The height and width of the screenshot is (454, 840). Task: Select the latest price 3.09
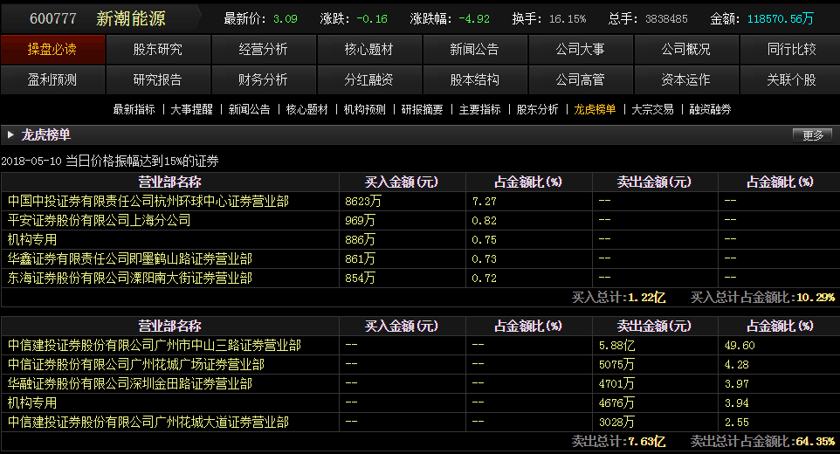tap(285, 19)
